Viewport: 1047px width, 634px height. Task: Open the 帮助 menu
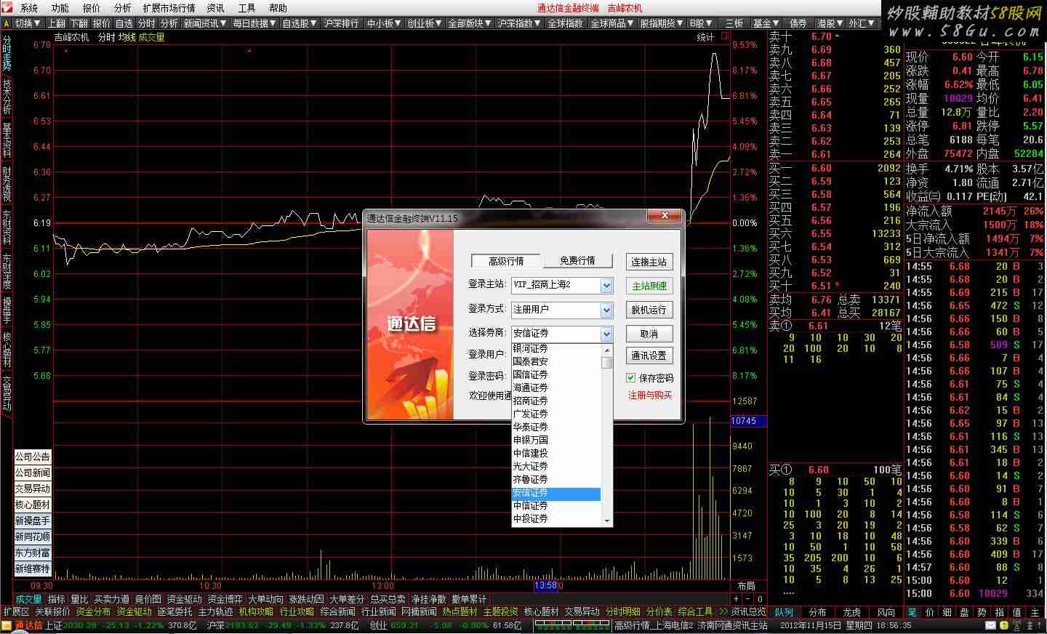pyautogui.click(x=278, y=8)
